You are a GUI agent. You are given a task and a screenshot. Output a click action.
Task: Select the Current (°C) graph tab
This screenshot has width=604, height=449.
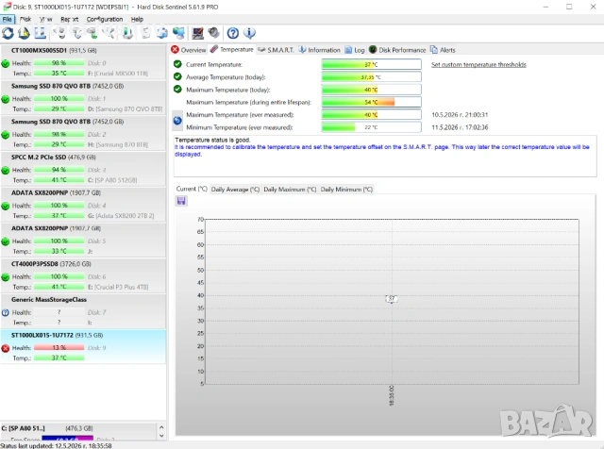192,189
